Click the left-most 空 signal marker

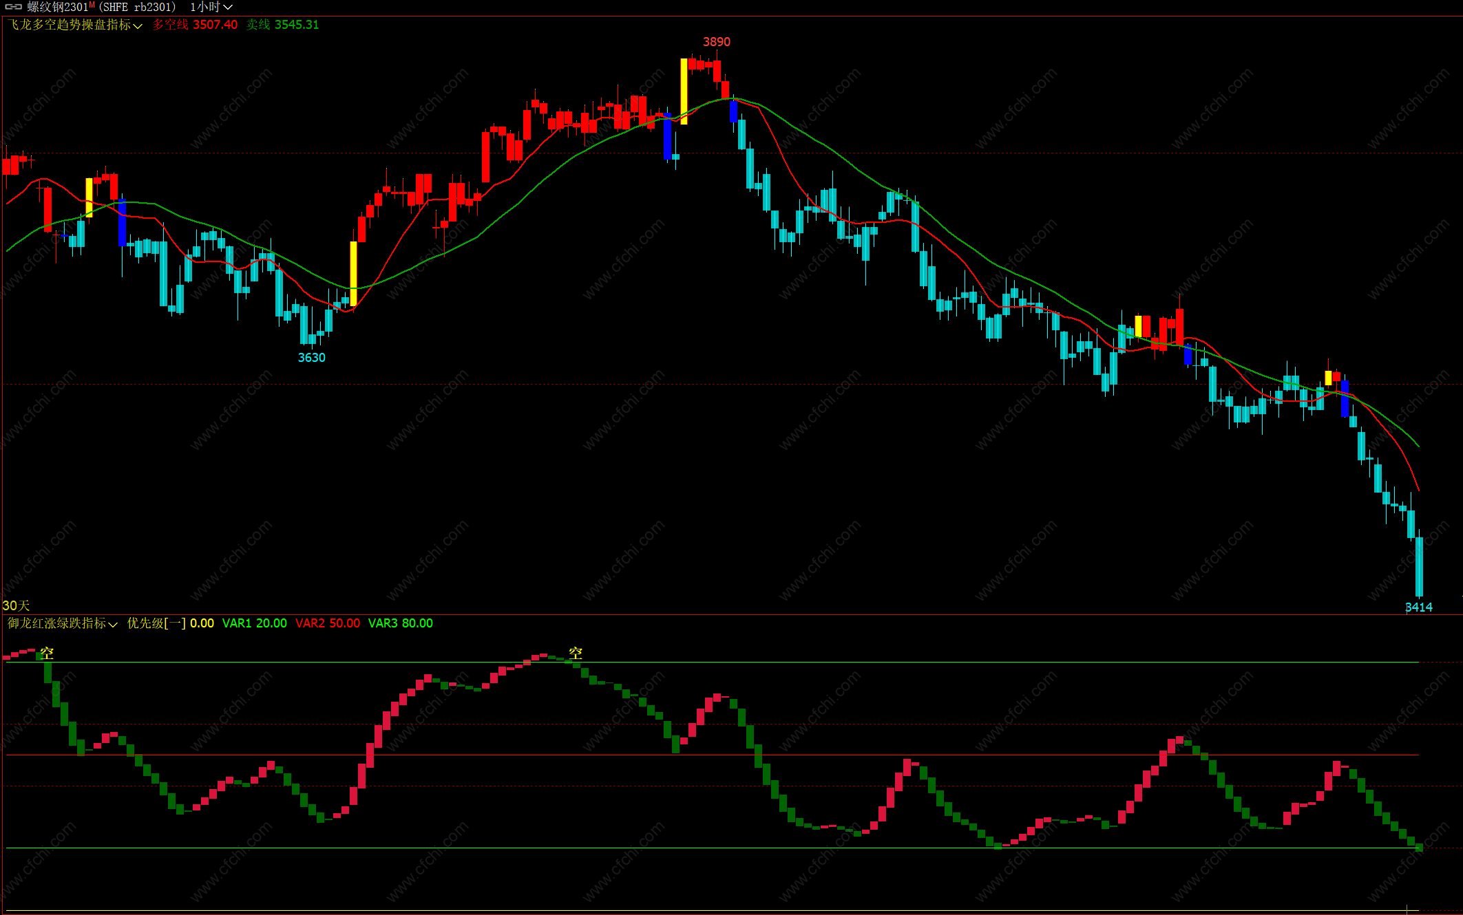pos(46,653)
